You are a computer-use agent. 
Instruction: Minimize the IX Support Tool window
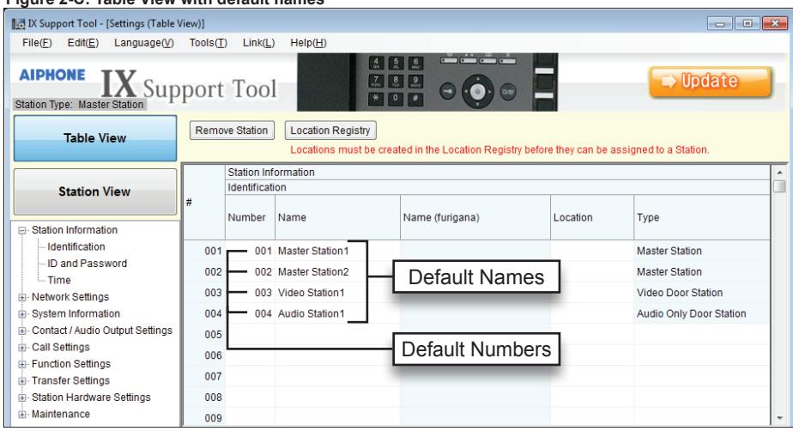[x=720, y=23]
